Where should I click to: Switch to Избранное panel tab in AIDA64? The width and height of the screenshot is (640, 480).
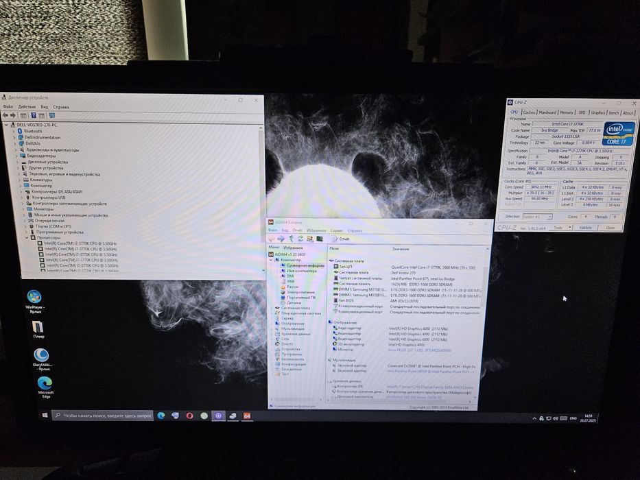coord(293,248)
